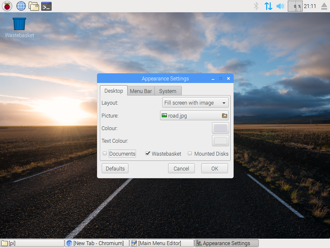Enable Mounted Disks on the desktop
This screenshot has width=330, height=248.
click(x=189, y=153)
